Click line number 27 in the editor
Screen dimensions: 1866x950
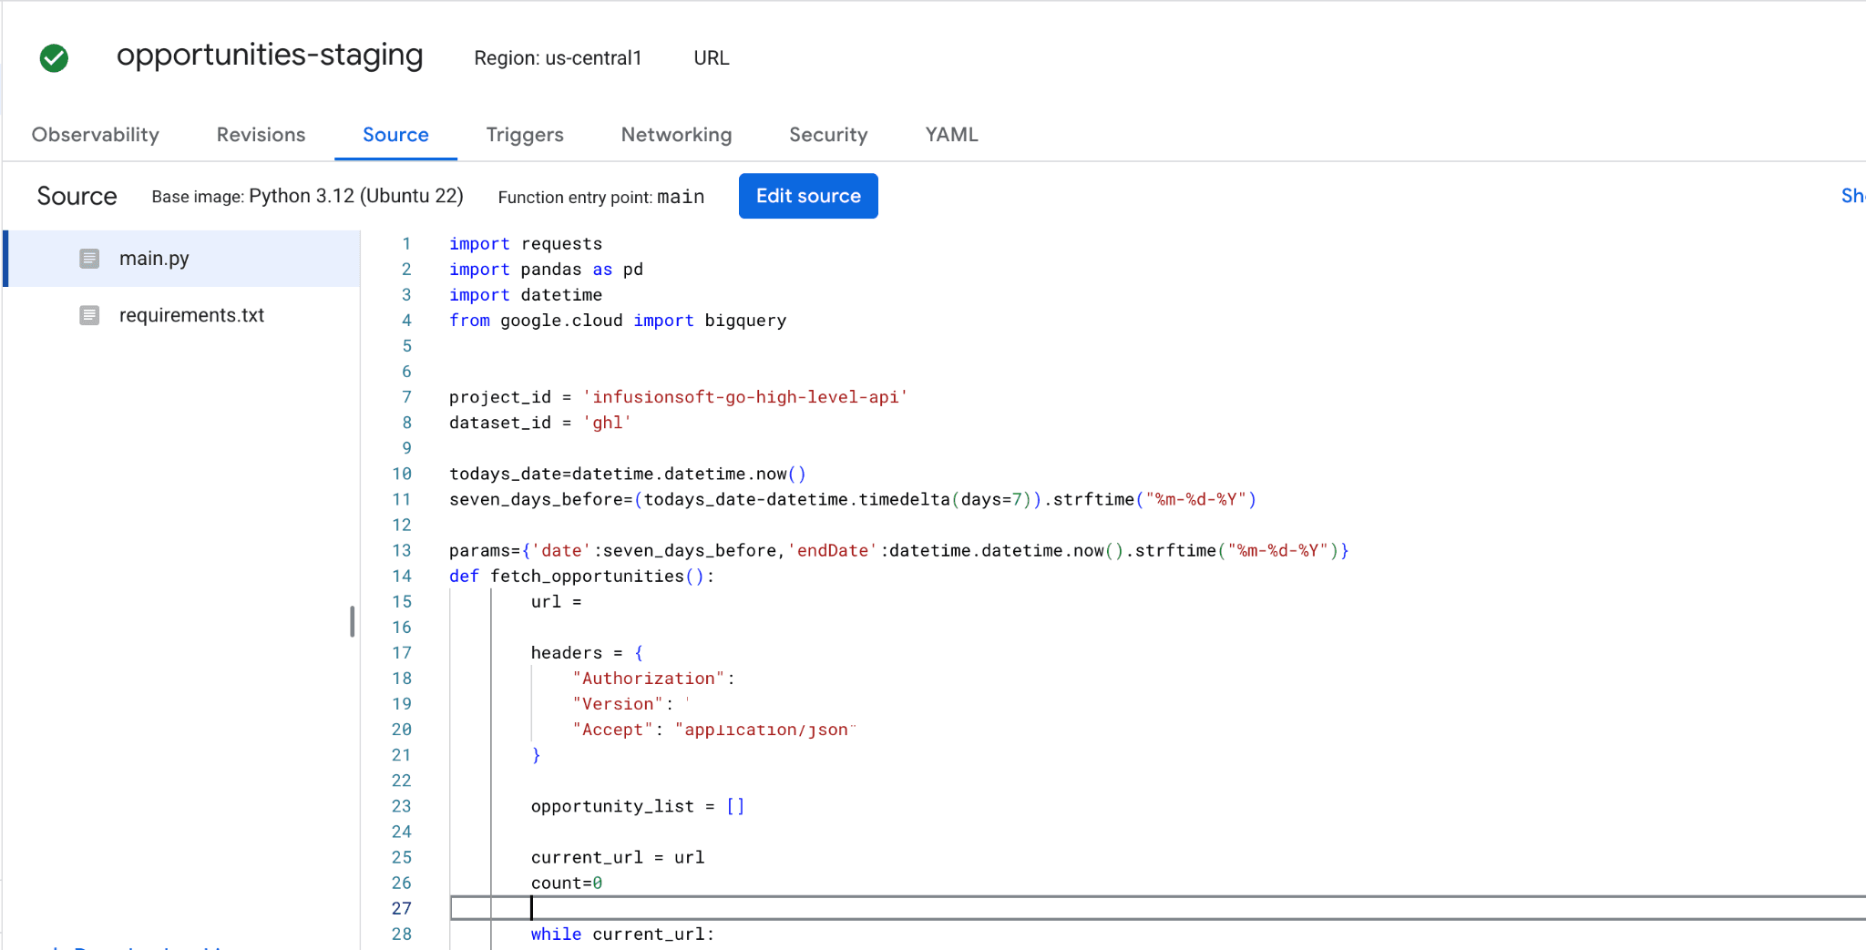pyautogui.click(x=401, y=907)
